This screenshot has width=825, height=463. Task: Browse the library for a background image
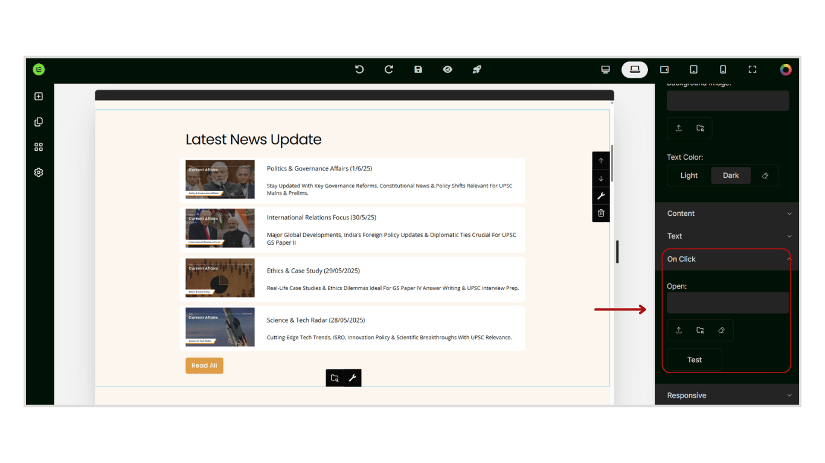[700, 128]
